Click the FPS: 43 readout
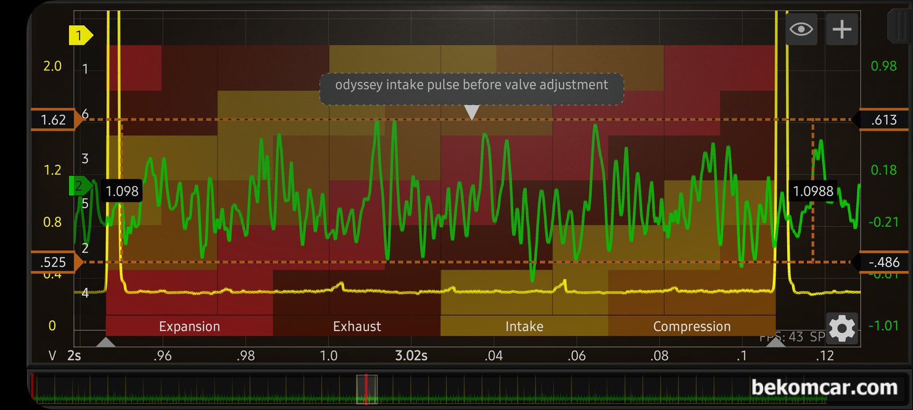Viewport: 913px width, 410px height. click(x=781, y=338)
